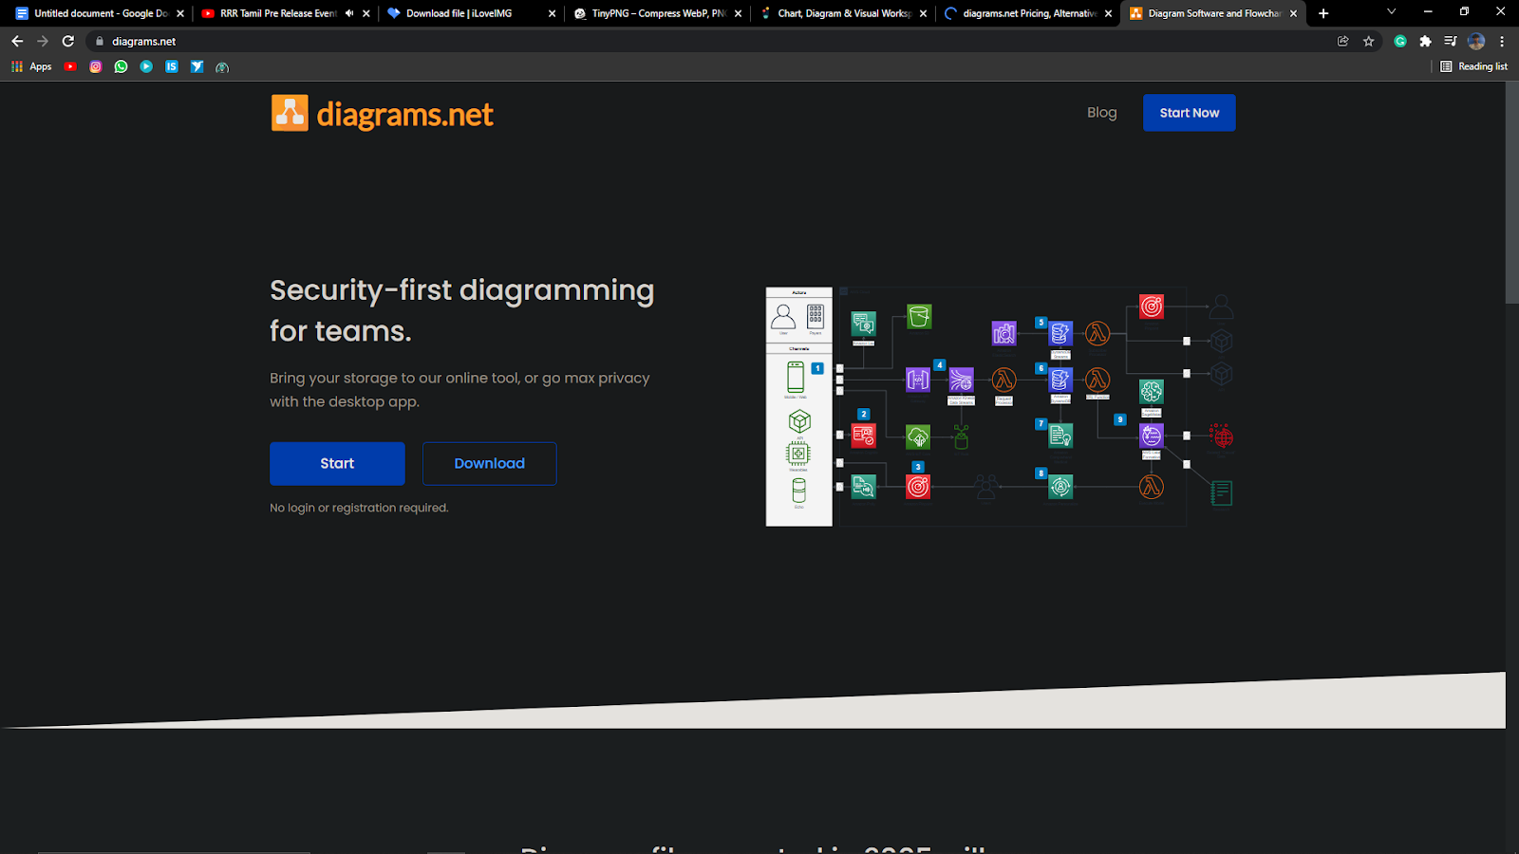Viewport: 1519px width, 854px height.
Task: Share this page using the share icon
Action: tap(1342, 41)
